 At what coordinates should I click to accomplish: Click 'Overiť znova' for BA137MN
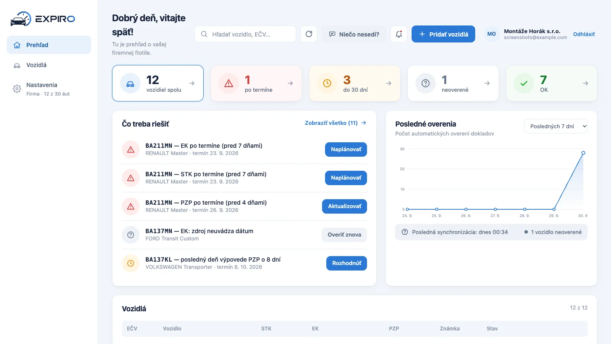pyautogui.click(x=344, y=235)
